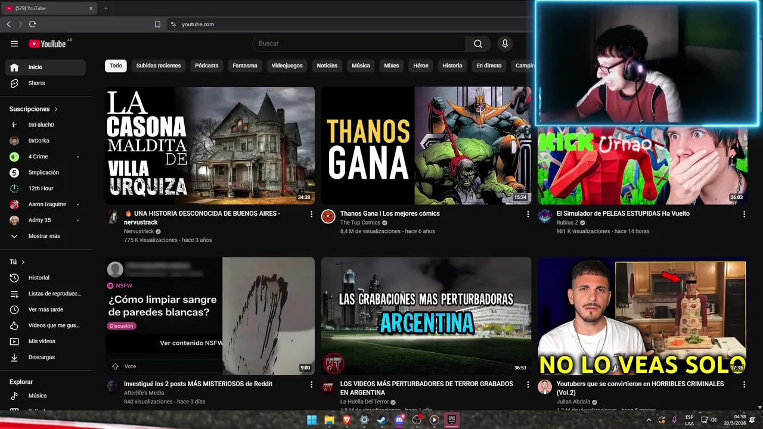The width and height of the screenshot is (763, 429).
Task: Select the Pódcasts filter chip
Action: pyautogui.click(x=207, y=66)
